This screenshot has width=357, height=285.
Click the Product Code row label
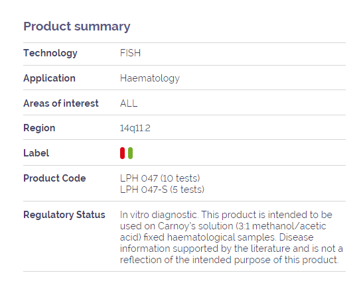click(x=54, y=178)
